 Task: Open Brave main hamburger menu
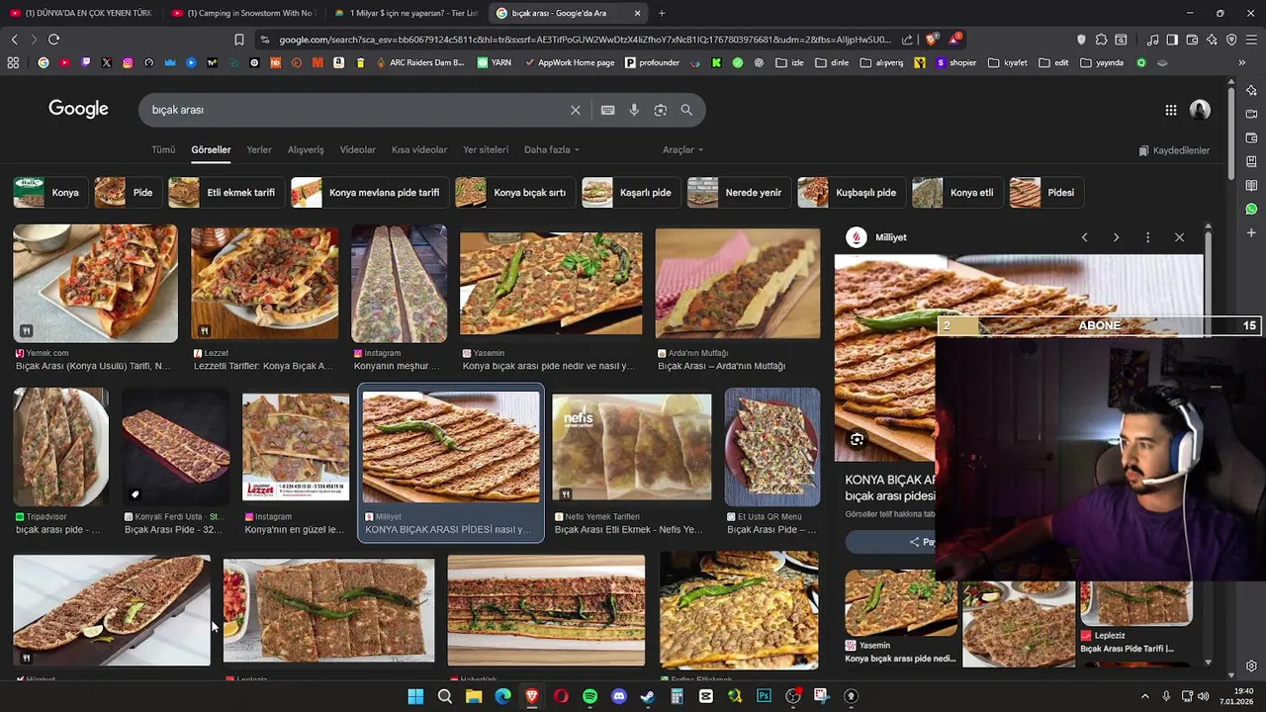tap(1251, 40)
